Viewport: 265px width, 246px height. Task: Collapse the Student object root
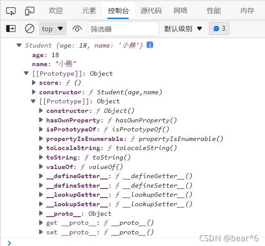(19, 45)
